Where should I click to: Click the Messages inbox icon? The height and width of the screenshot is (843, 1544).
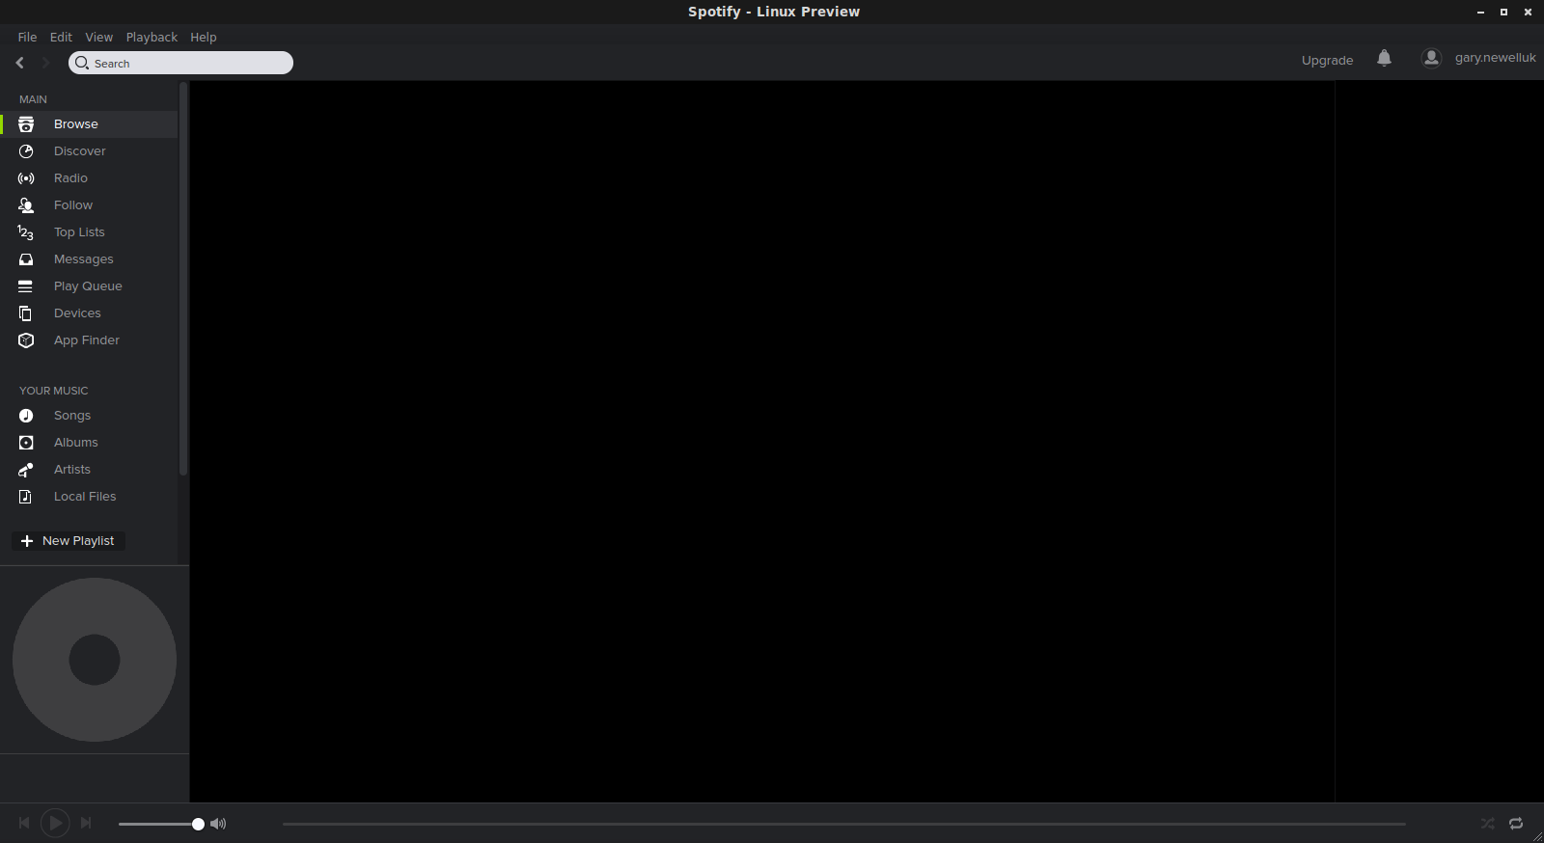(x=26, y=259)
